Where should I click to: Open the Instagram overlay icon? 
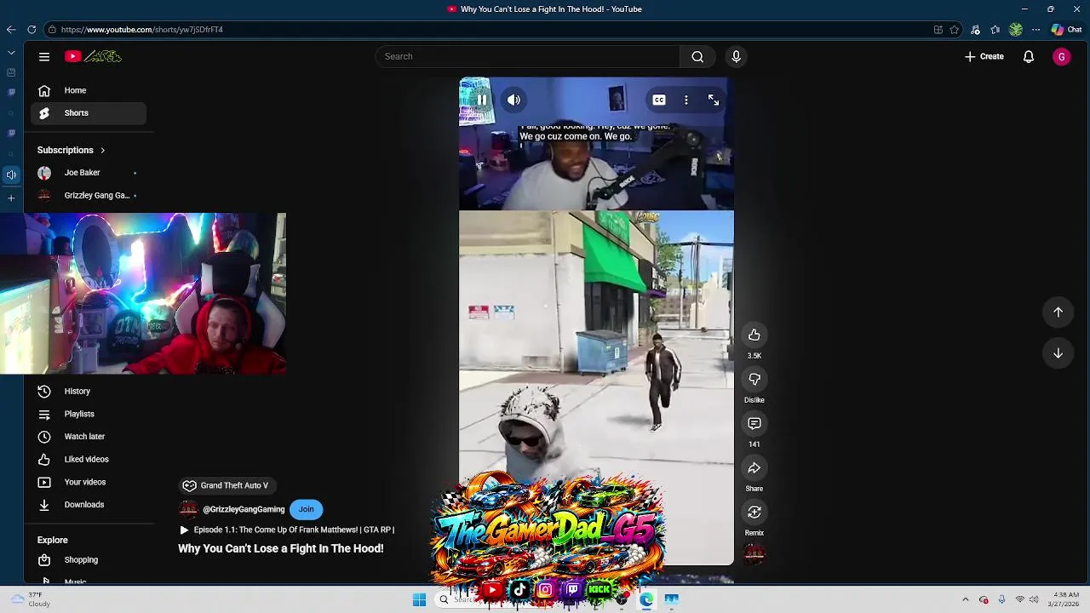click(546, 589)
